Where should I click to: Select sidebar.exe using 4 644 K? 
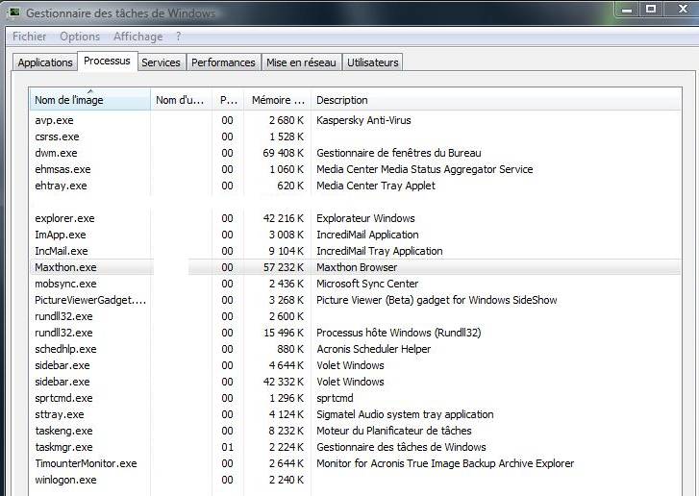356,365
